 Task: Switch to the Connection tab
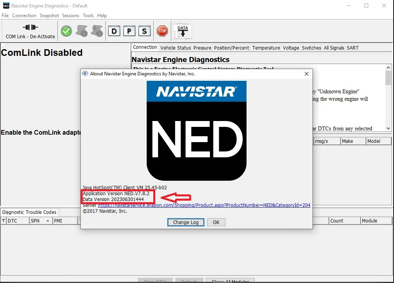point(145,47)
